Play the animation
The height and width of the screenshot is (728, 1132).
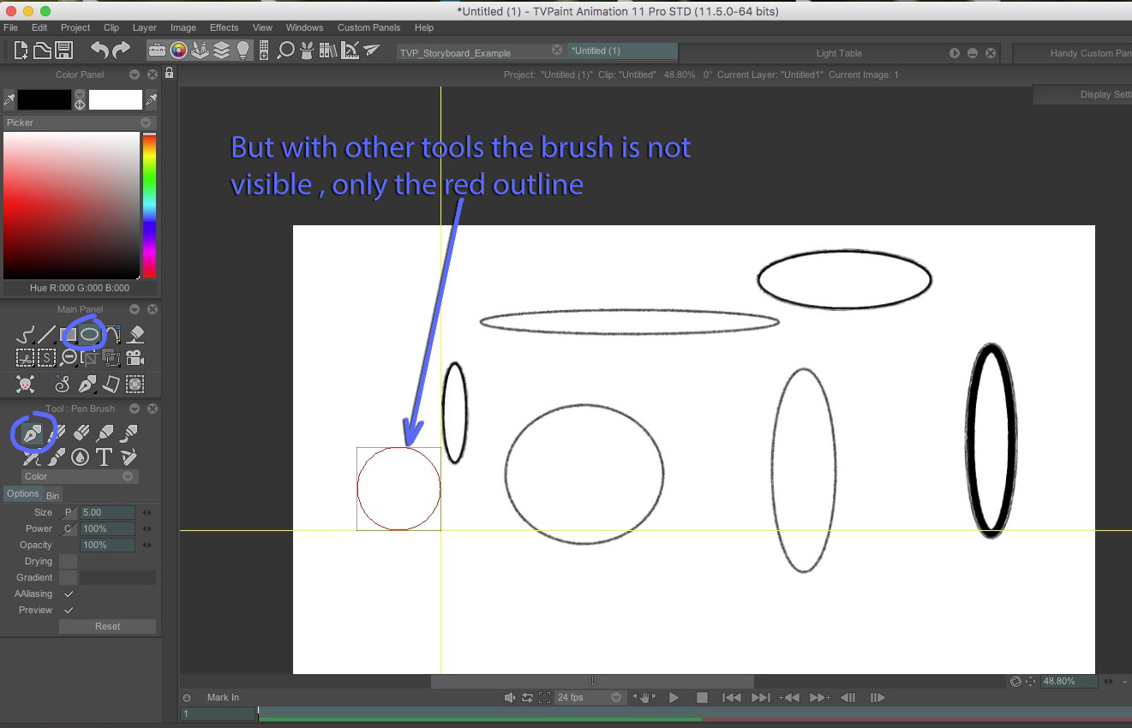coord(674,697)
